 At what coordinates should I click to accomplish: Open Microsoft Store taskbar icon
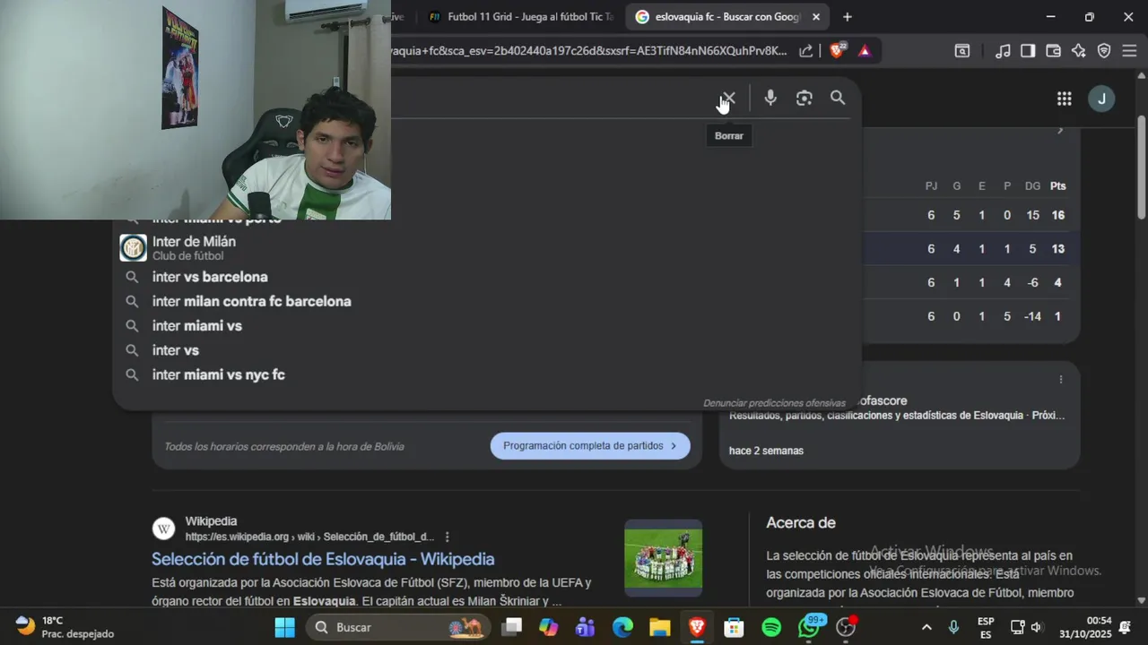click(734, 627)
